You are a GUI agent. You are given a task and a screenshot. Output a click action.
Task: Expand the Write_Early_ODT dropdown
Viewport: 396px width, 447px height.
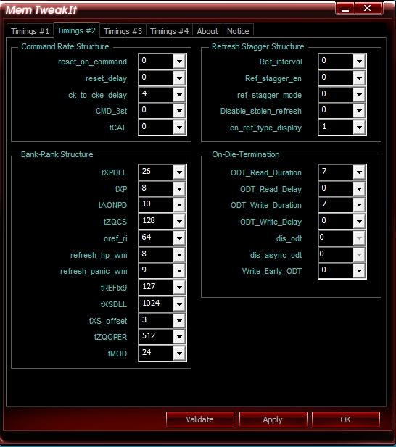(x=359, y=270)
